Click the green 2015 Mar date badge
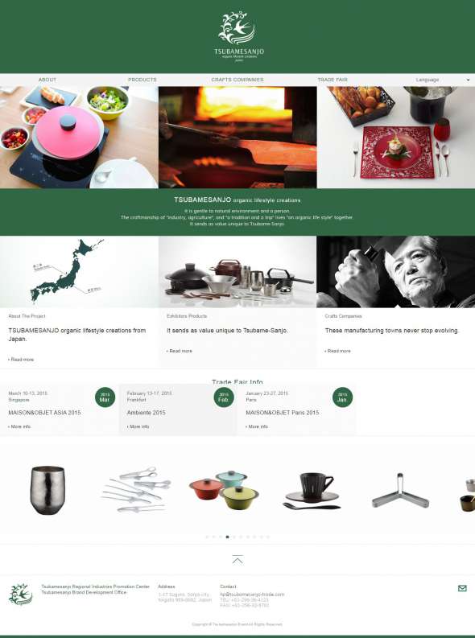 coord(105,397)
